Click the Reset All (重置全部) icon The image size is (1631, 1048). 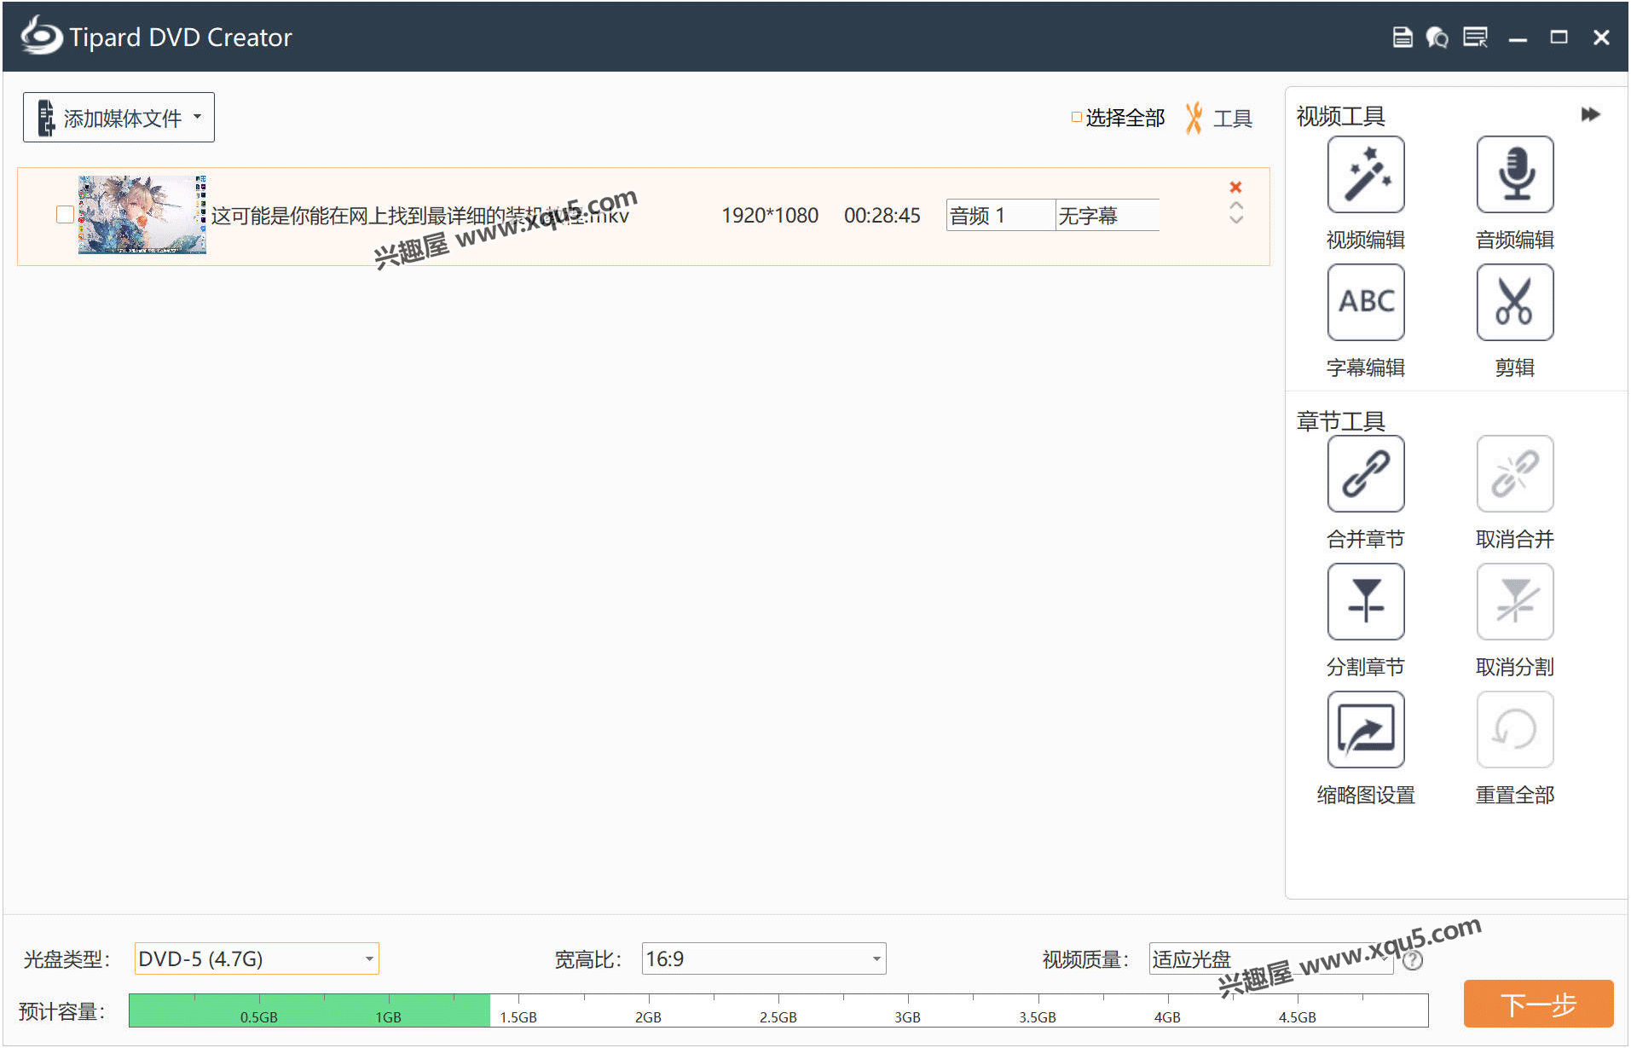tap(1514, 730)
